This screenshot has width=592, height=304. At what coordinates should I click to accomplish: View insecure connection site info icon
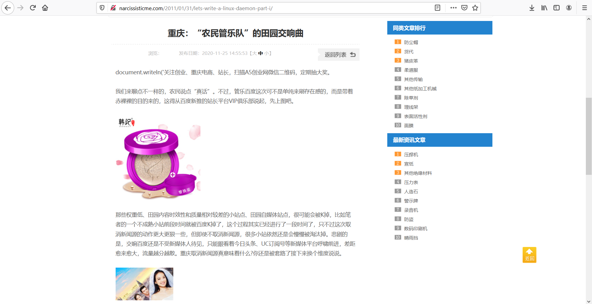point(113,8)
